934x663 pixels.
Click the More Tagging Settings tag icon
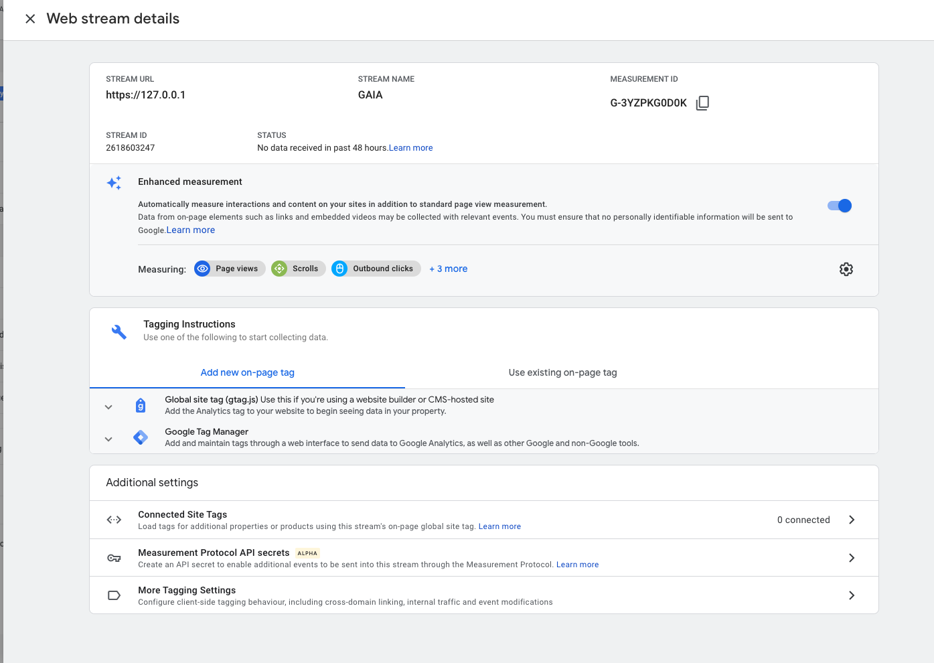(114, 595)
